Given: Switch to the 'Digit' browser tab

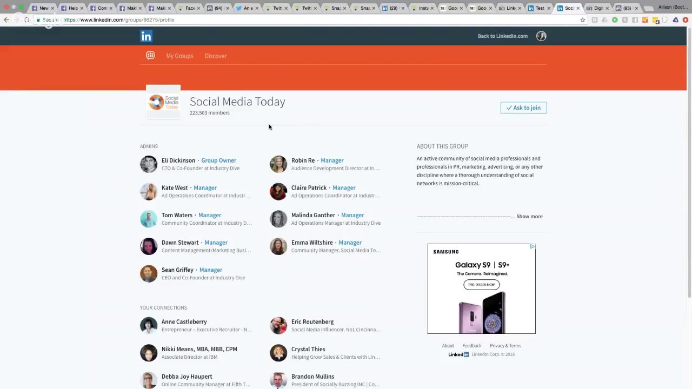Looking at the screenshot, I should [597, 8].
